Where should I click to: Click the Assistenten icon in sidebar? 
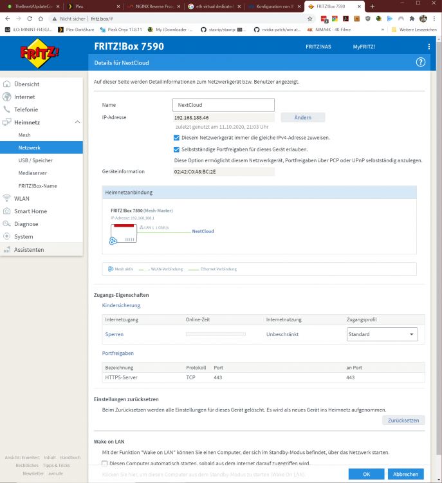coord(6,249)
